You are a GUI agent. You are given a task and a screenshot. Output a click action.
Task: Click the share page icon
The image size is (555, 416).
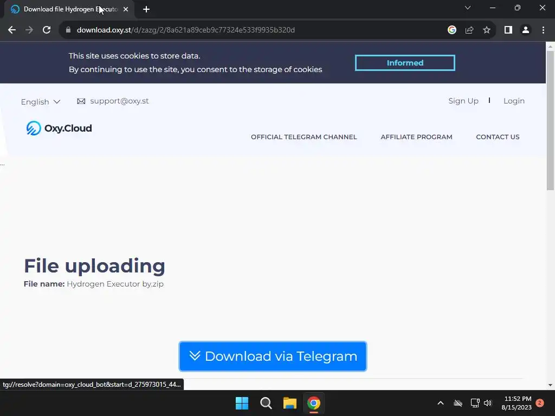[x=469, y=30]
